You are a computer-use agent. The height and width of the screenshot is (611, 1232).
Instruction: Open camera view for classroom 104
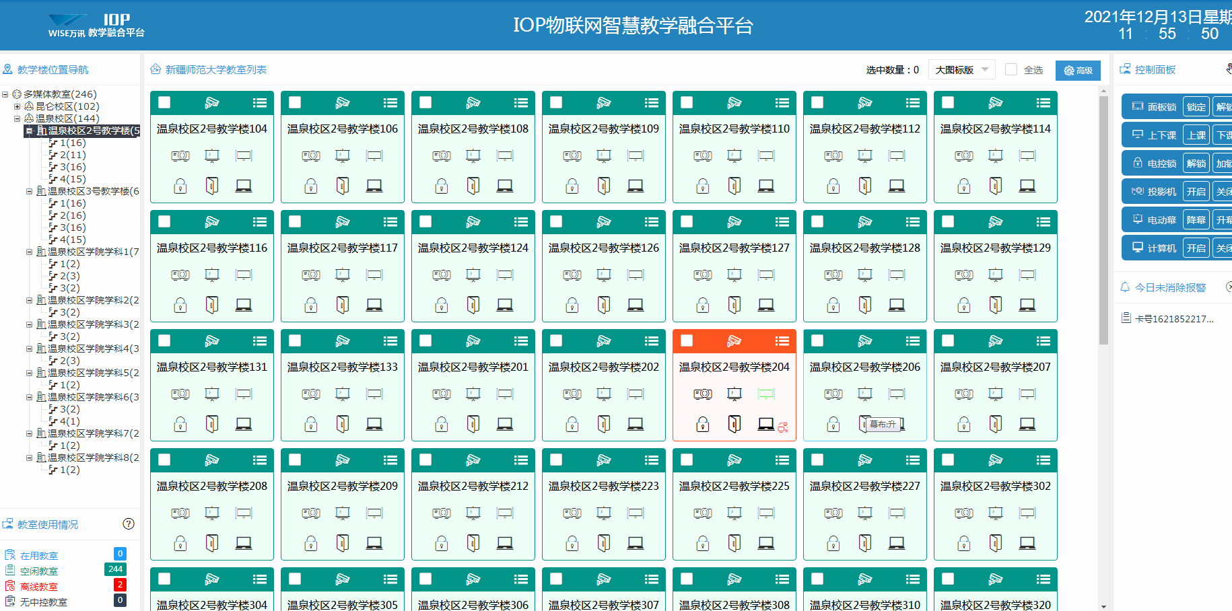point(212,103)
